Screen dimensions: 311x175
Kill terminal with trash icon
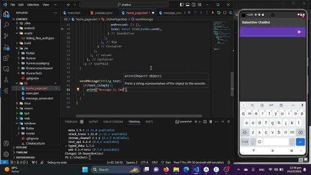click(210, 122)
